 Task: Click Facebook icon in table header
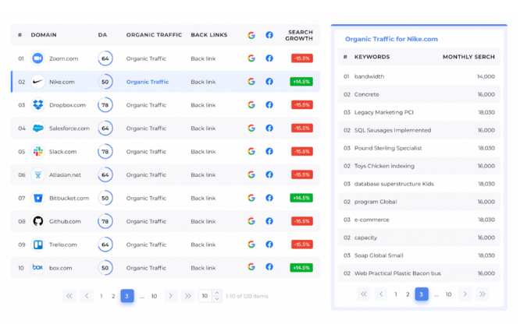pyautogui.click(x=269, y=35)
